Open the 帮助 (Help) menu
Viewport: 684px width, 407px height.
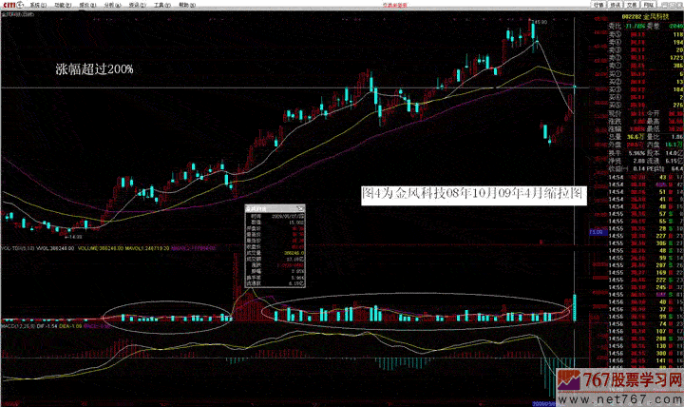pyautogui.click(x=187, y=6)
